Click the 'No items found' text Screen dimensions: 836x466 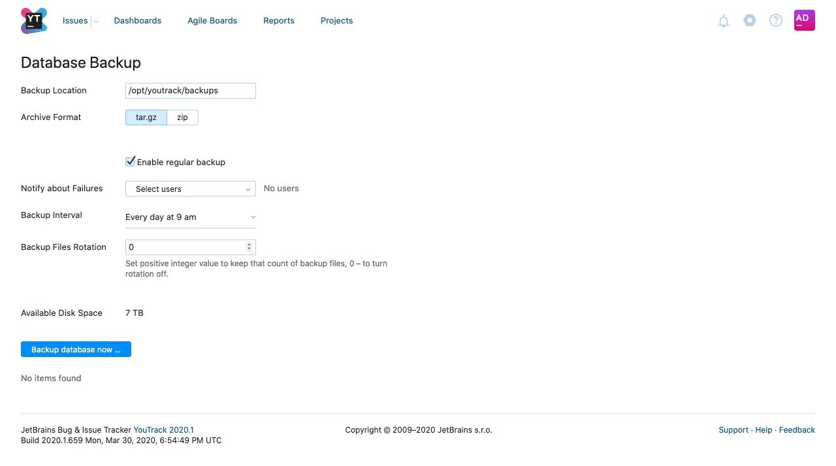coord(51,379)
